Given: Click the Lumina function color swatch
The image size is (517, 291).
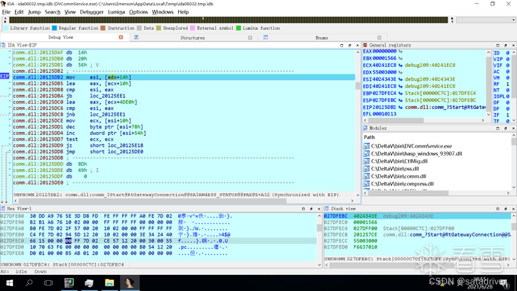Looking at the screenshot, I should 238,28.
